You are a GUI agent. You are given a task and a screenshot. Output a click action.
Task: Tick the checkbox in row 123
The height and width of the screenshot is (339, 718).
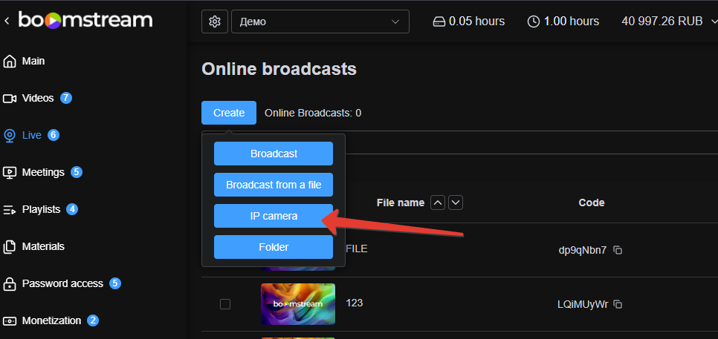(x=224, y=304)
